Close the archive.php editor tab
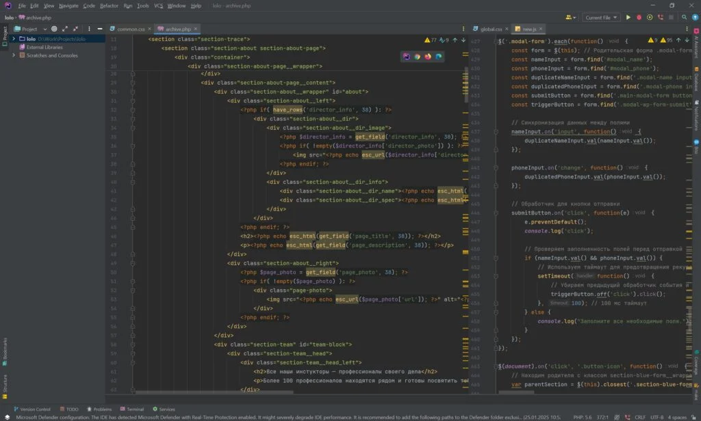 click(196, 29)
